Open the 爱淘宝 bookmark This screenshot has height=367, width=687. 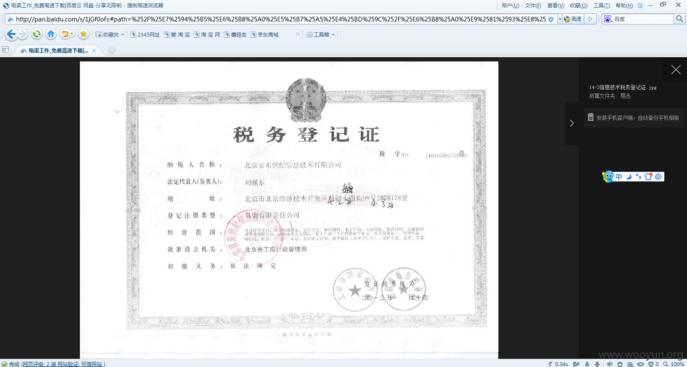pyautogui.click(x=177, y=34)
